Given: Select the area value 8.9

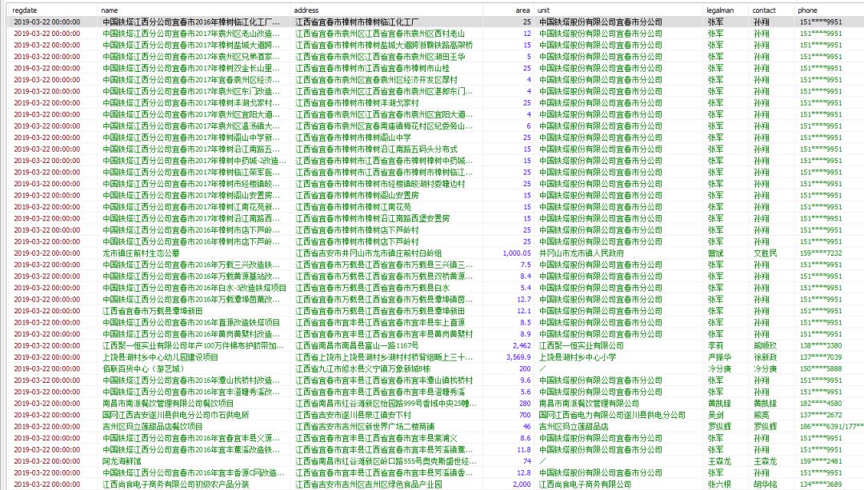Looking at the screenshot, I should coord(525,334).
